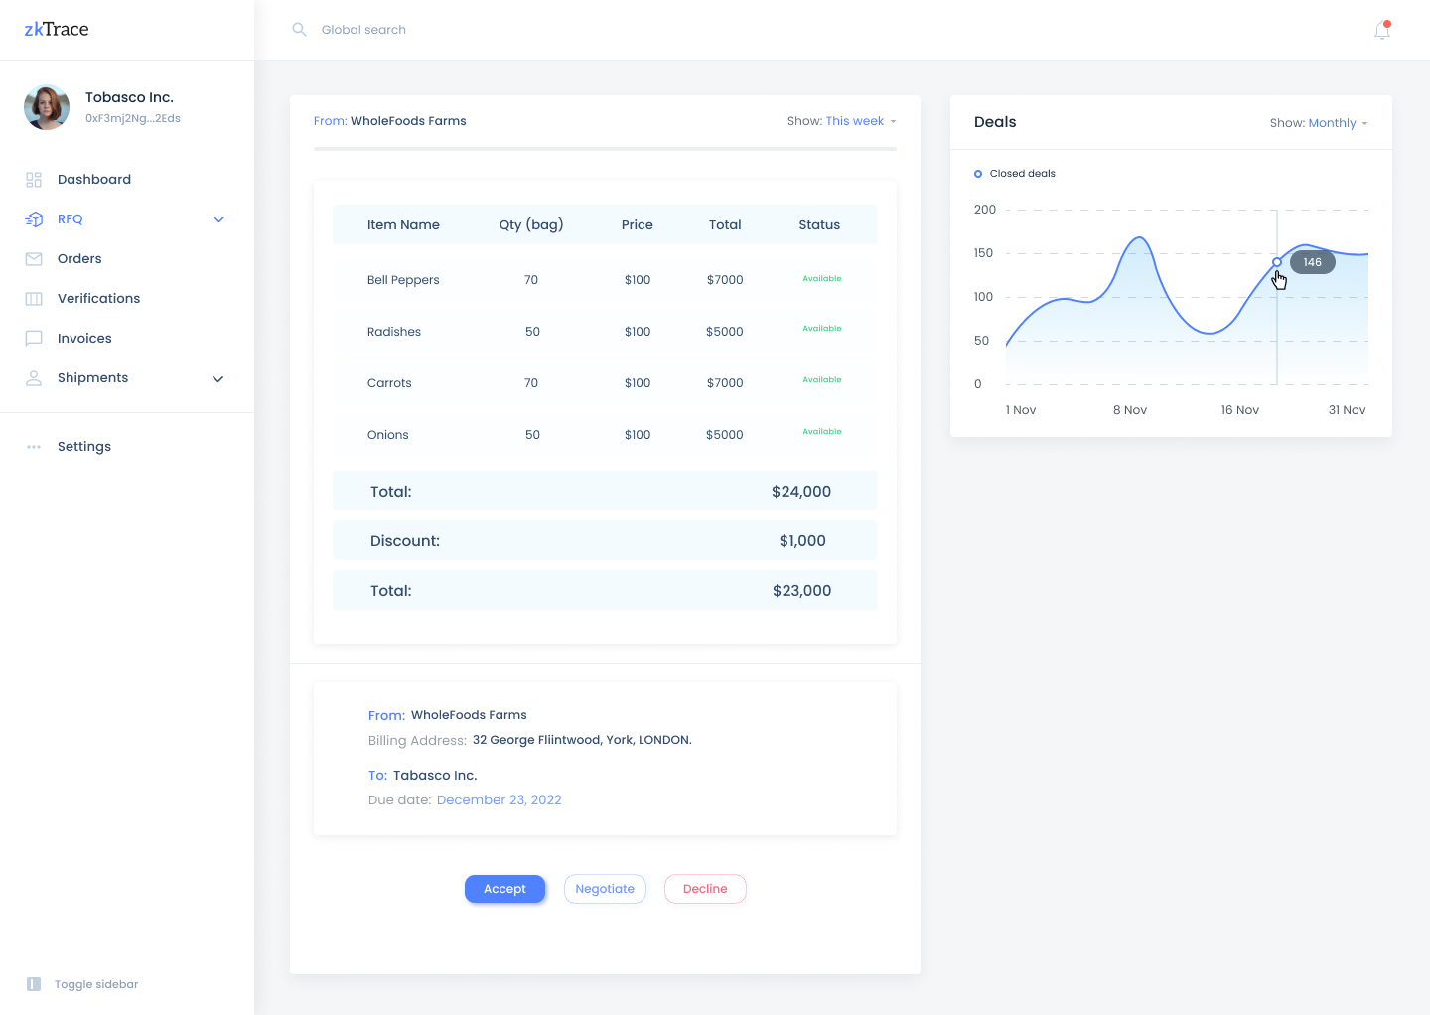Click the Orders envelope icon
Screen dimensions: 1430x1015
[34, 259]
